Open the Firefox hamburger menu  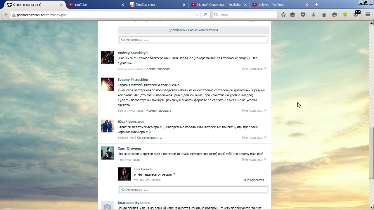click(368, 15)
